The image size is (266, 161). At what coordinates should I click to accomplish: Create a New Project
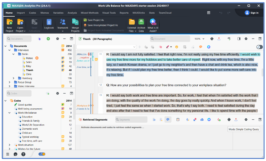9,25
